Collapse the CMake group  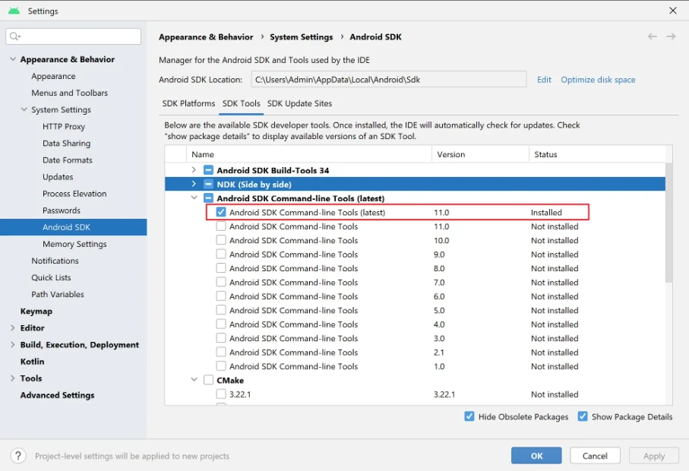(194, 380)
